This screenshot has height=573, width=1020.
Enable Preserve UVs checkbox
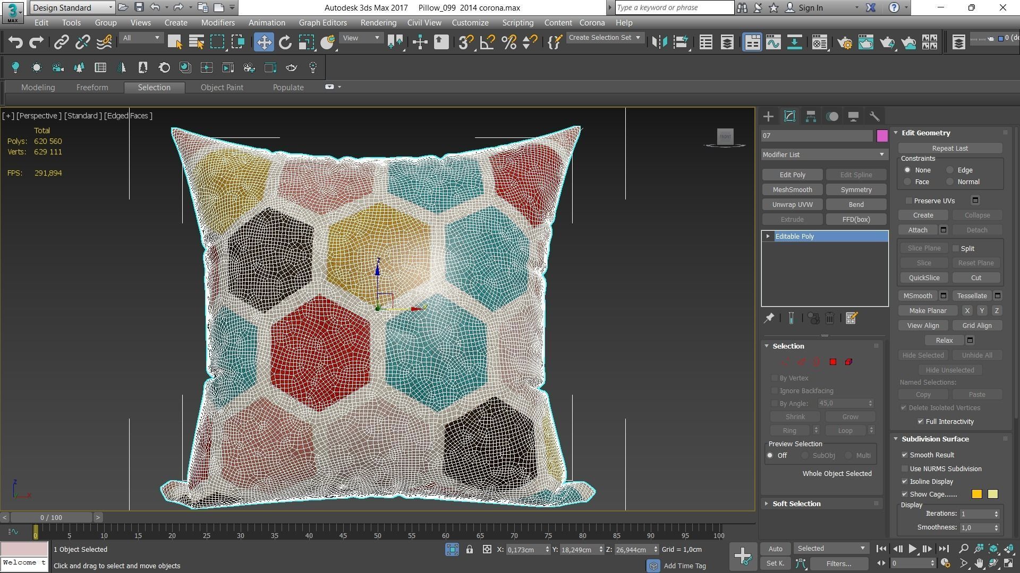909,201
